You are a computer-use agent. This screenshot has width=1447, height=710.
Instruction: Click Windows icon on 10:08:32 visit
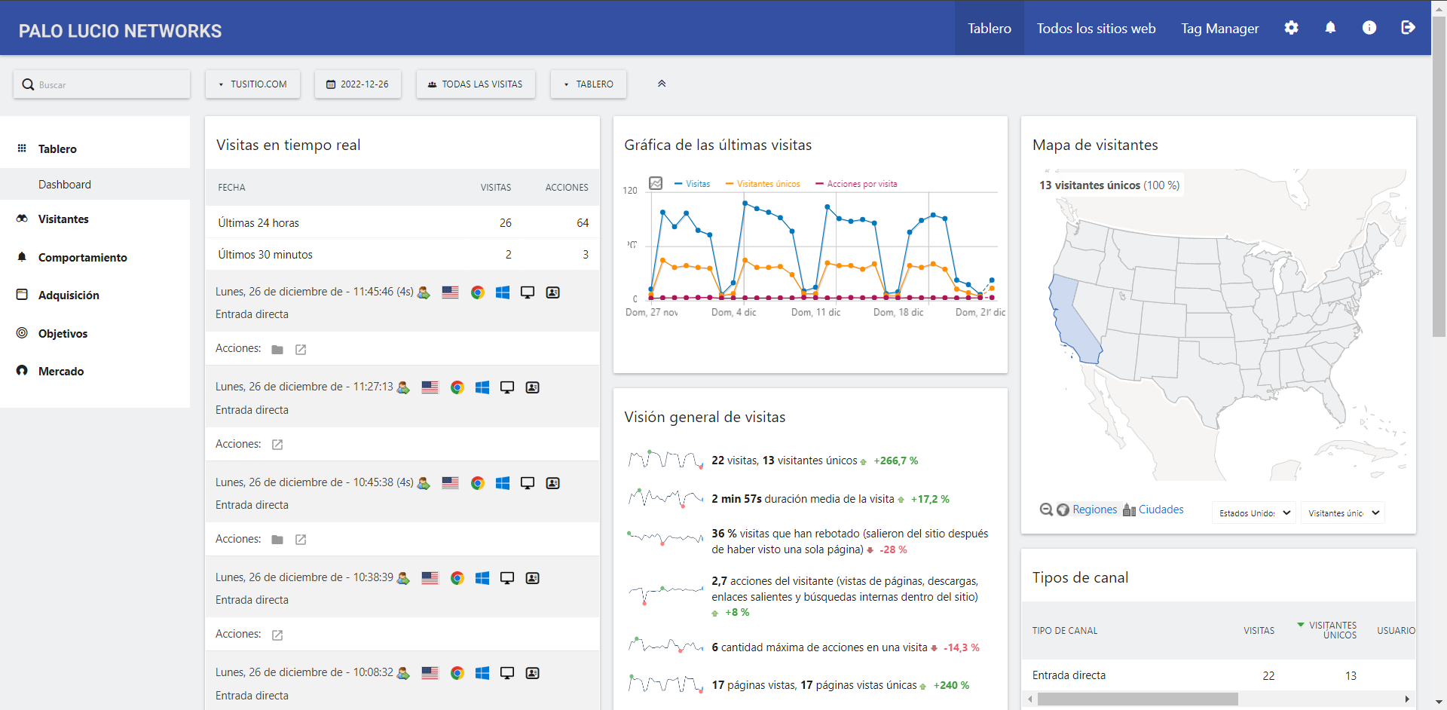point(482,673)
